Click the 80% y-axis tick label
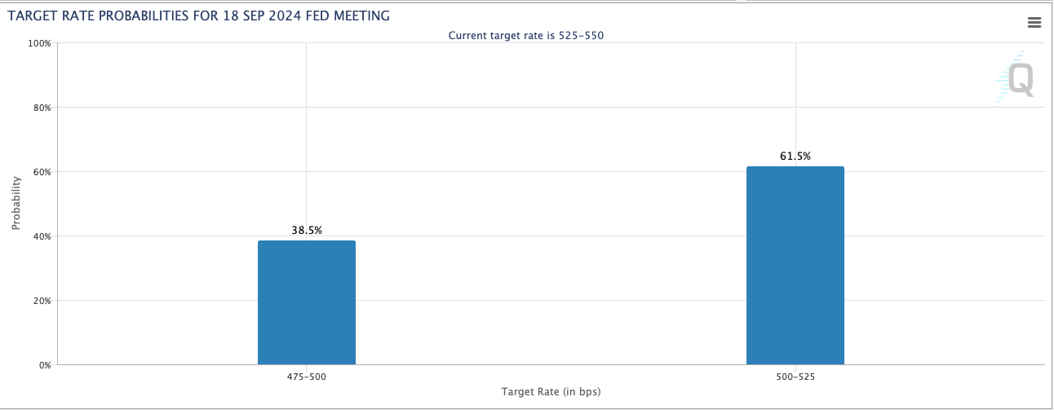Image resolution: width=1054 pixels, height=410 pixels. coord(42,108)
